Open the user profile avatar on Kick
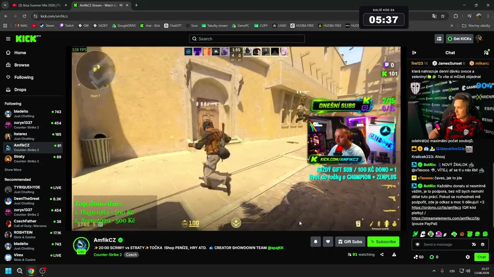The image size is (494, 277). 479,38
